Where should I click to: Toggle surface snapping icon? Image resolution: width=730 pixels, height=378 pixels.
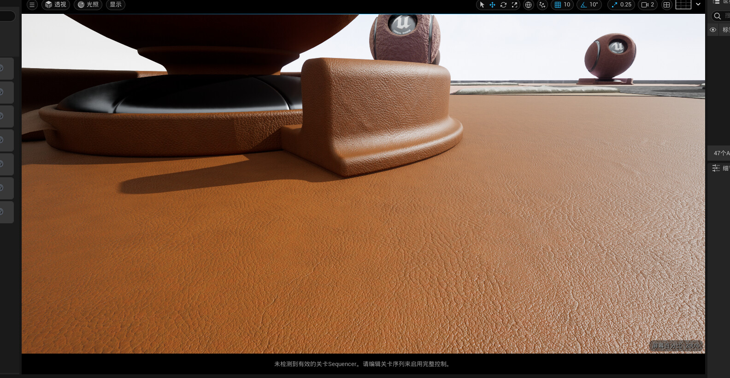point(542,5)
